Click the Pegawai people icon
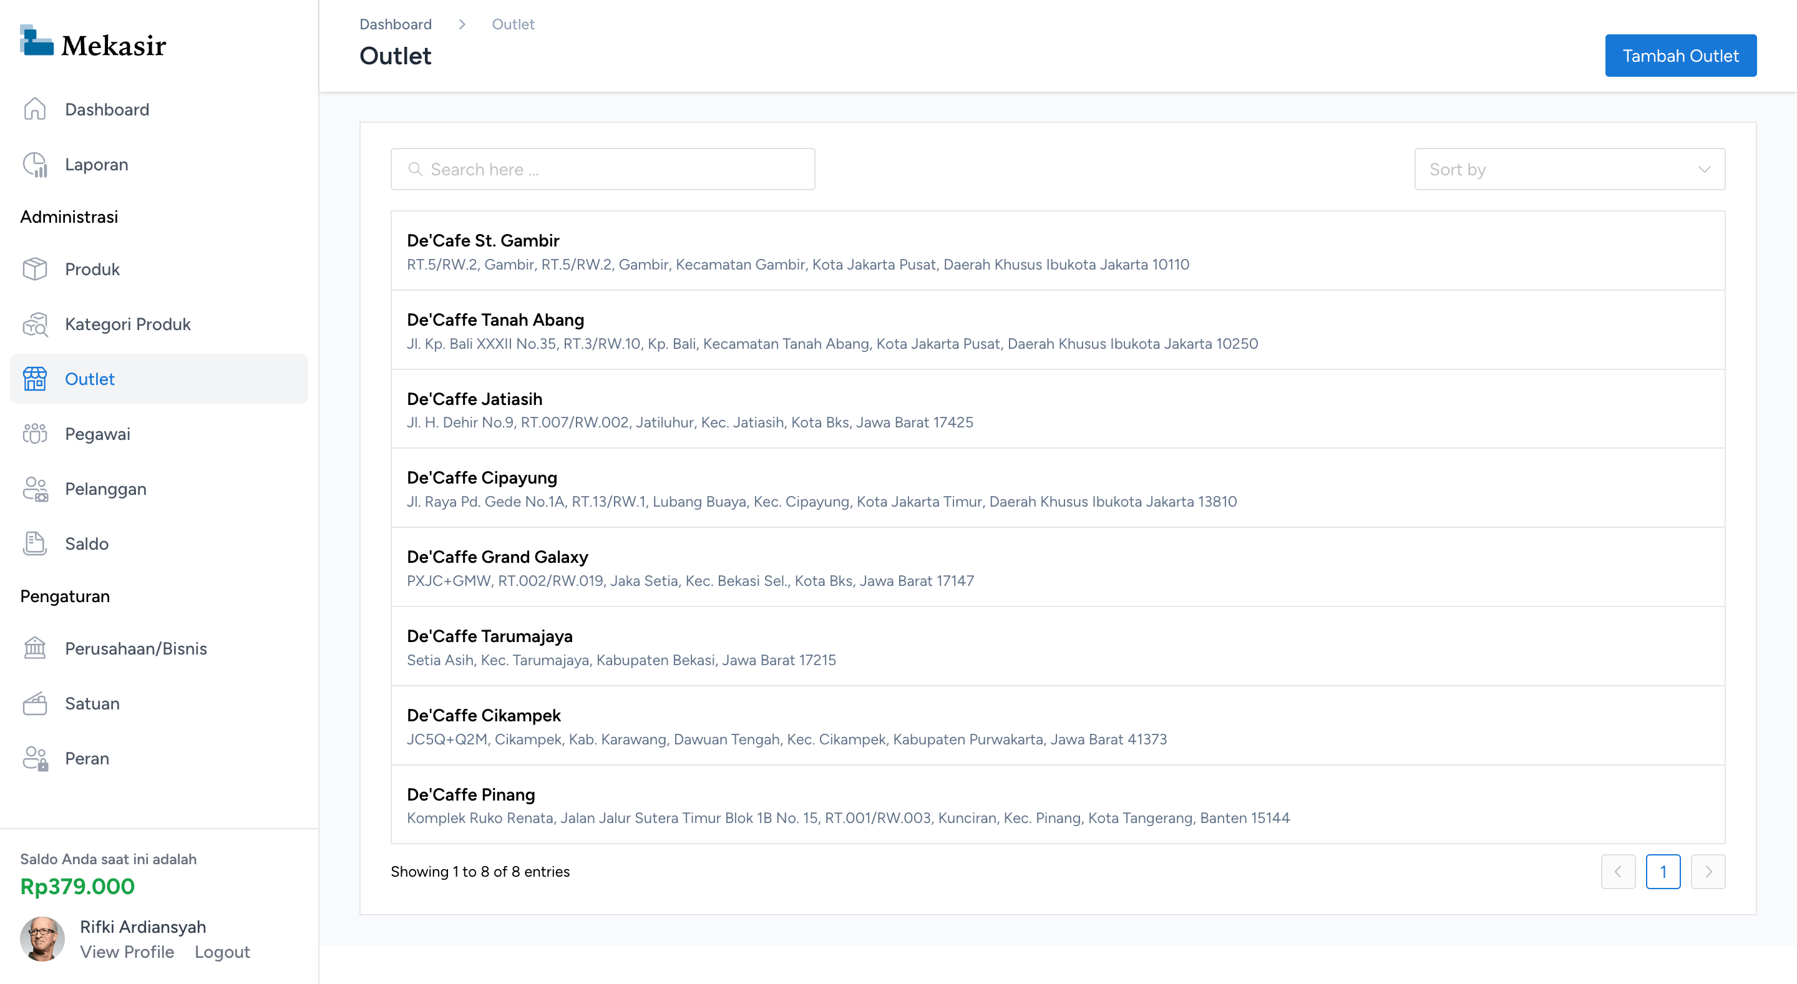 34,434
